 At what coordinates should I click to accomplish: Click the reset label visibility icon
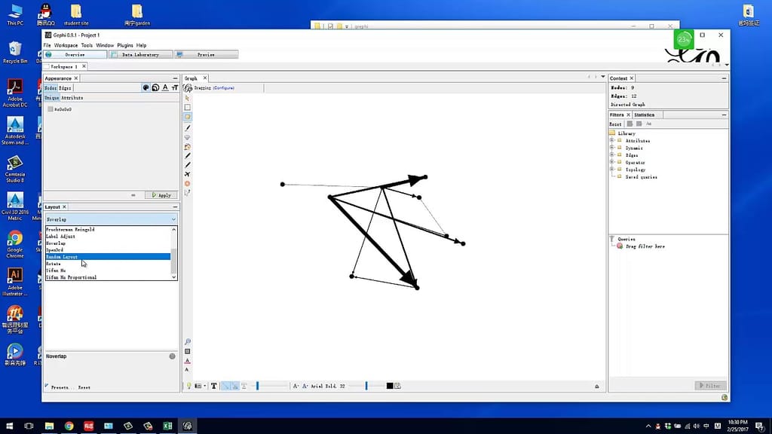[187, 369]
